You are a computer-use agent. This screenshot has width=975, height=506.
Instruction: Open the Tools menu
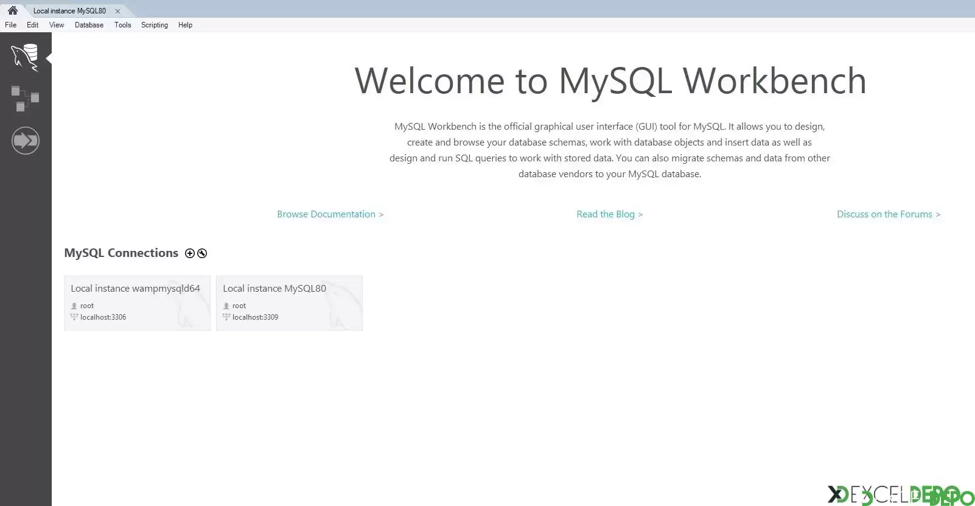tap(123, 25)
